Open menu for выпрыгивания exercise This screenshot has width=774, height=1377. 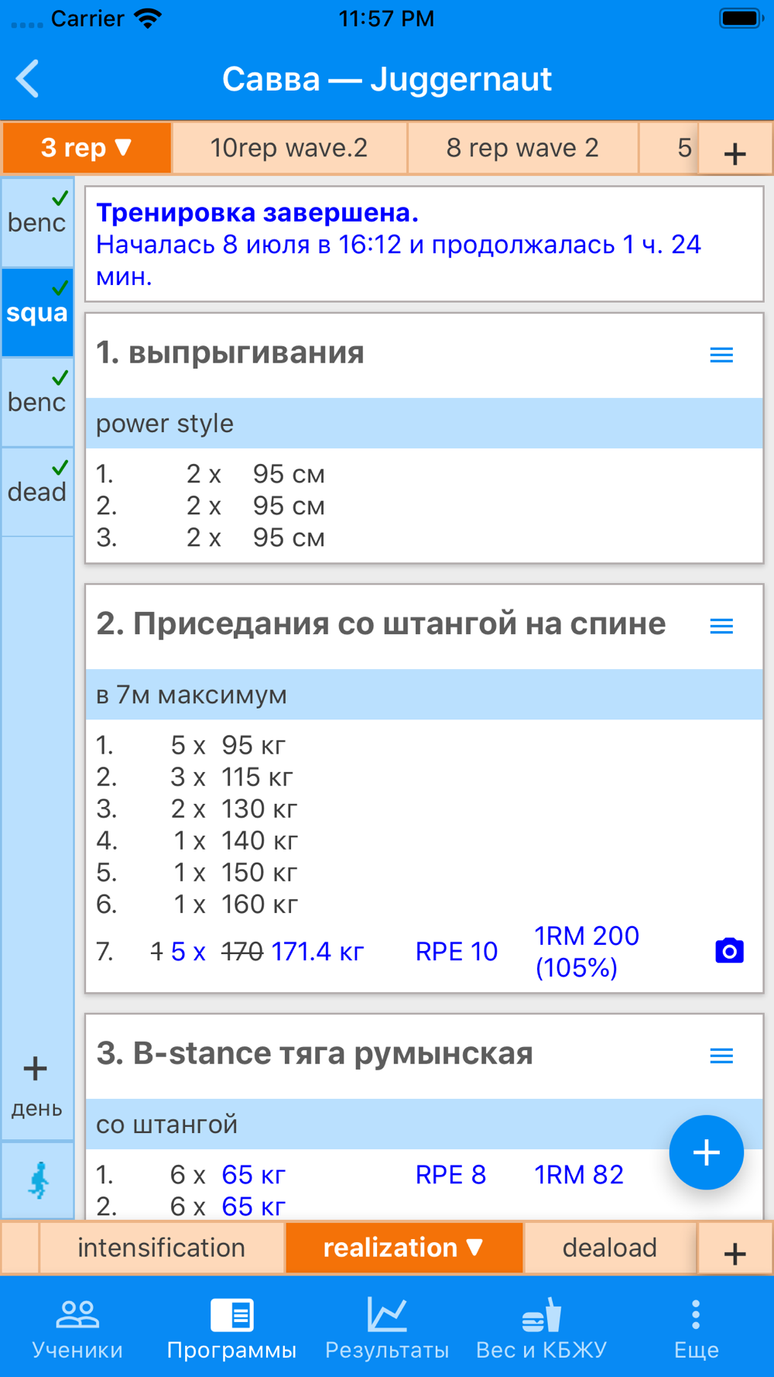(x=721, y=355)
